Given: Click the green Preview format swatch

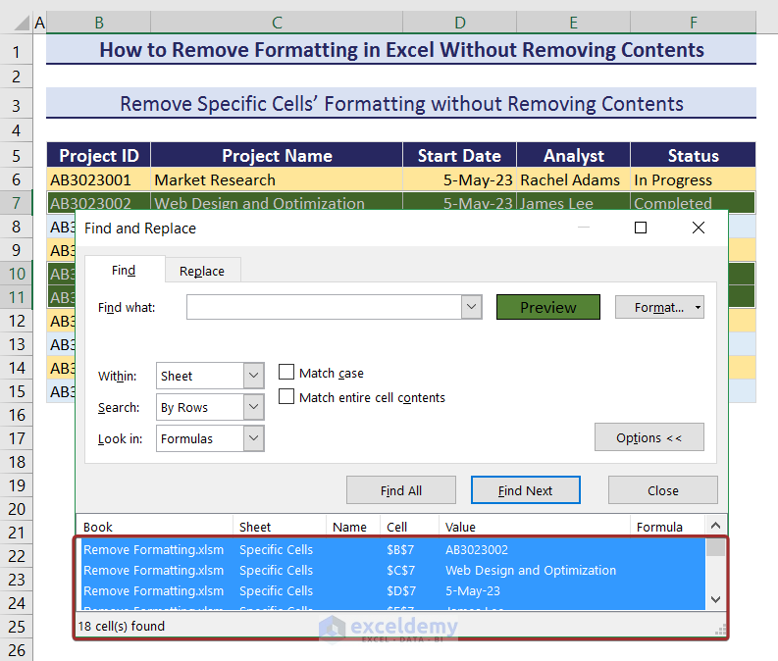Looking at the screenshot, I should coord(548,307).
